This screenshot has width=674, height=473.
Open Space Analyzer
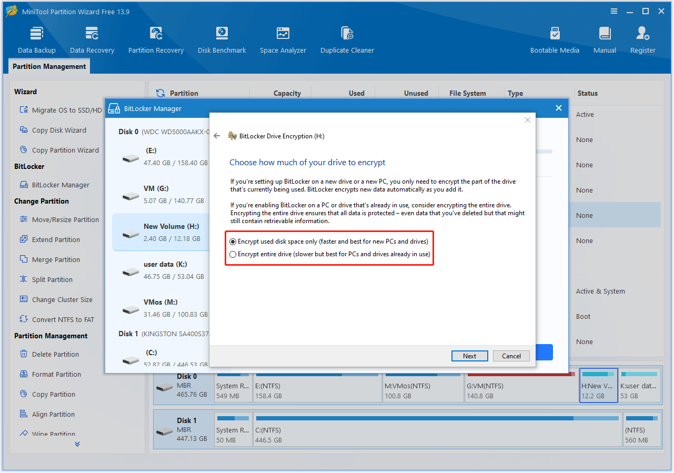[x=283, y=40]
